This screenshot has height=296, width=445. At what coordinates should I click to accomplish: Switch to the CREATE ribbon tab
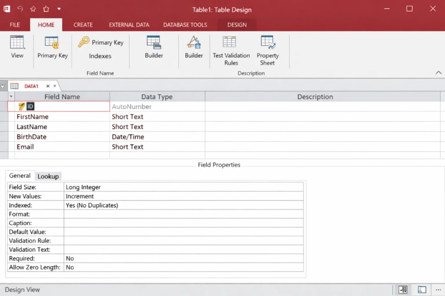83,25
